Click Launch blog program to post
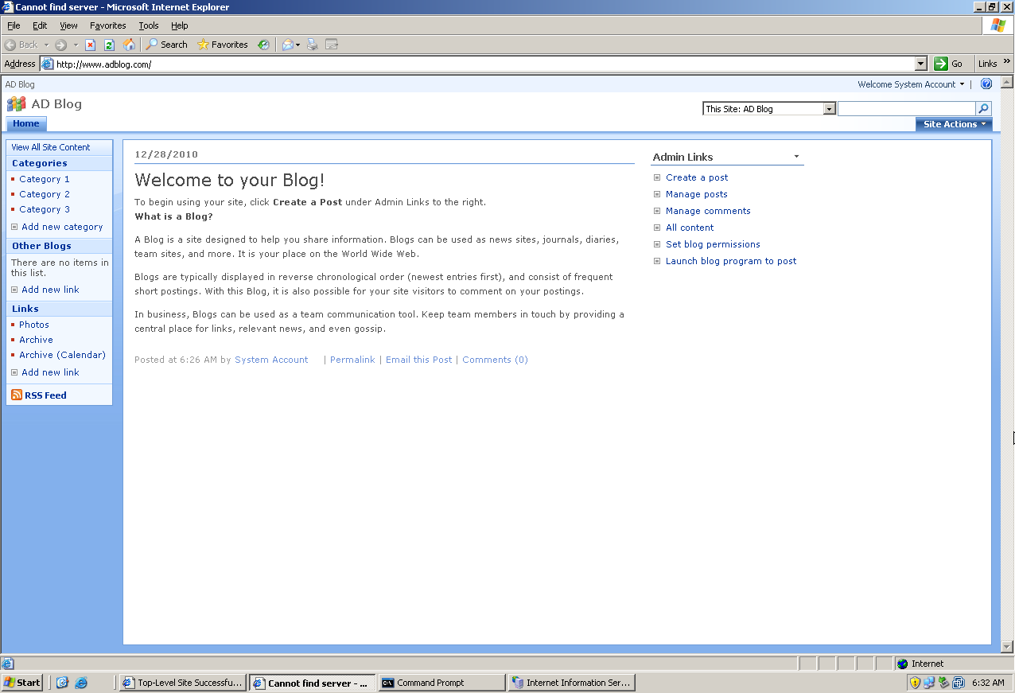 [x=731, y=261]
